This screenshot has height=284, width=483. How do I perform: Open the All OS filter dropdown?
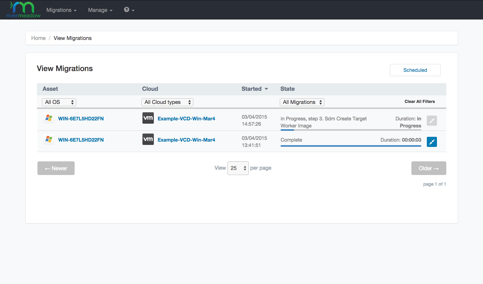(59, 102)
